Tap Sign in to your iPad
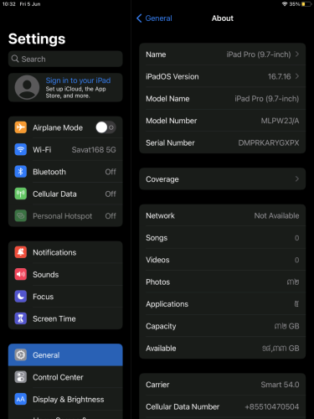 click(78, 80)
